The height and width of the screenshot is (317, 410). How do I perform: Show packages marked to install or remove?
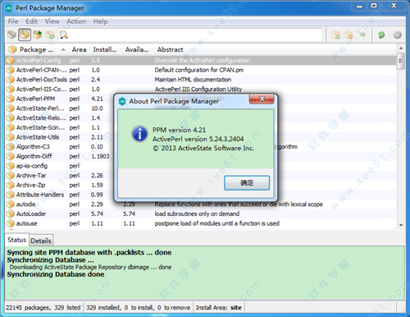click(50, 34)
